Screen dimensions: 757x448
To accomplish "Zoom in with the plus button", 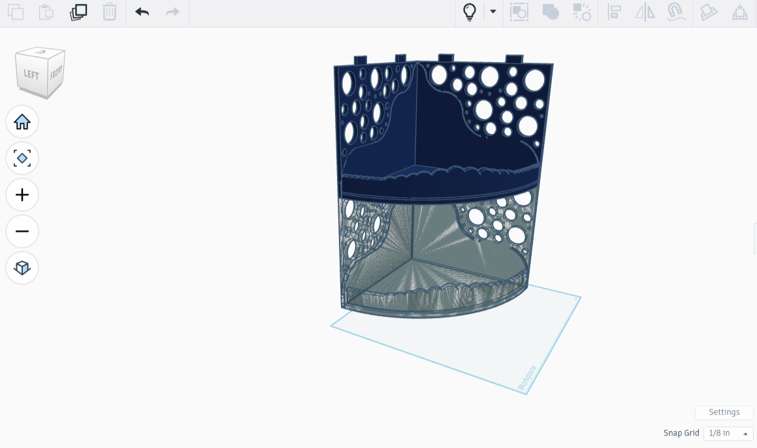I will pos(22,195).
